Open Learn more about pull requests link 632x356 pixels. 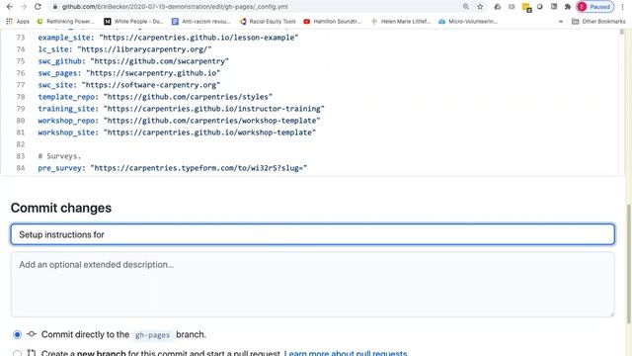pos(346,353)
